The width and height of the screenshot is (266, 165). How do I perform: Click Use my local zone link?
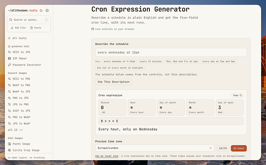click(x=107, y=156)
